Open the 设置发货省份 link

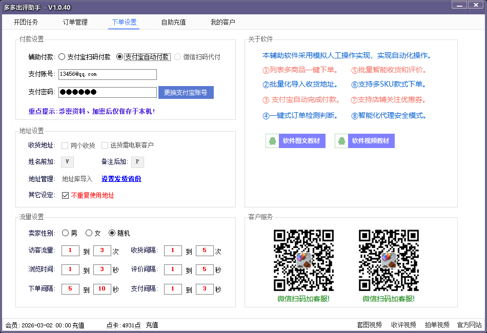coord(121,179)
